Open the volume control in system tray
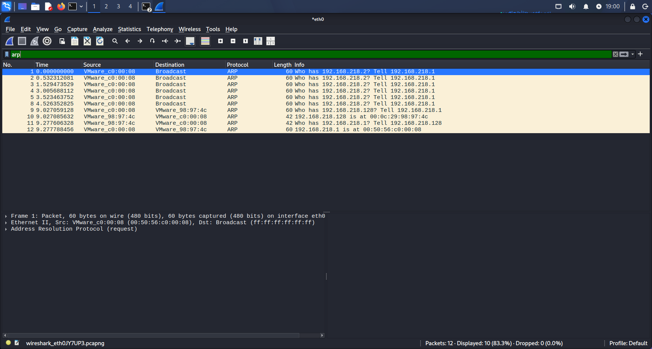652x349 pixels. [572, 6]
